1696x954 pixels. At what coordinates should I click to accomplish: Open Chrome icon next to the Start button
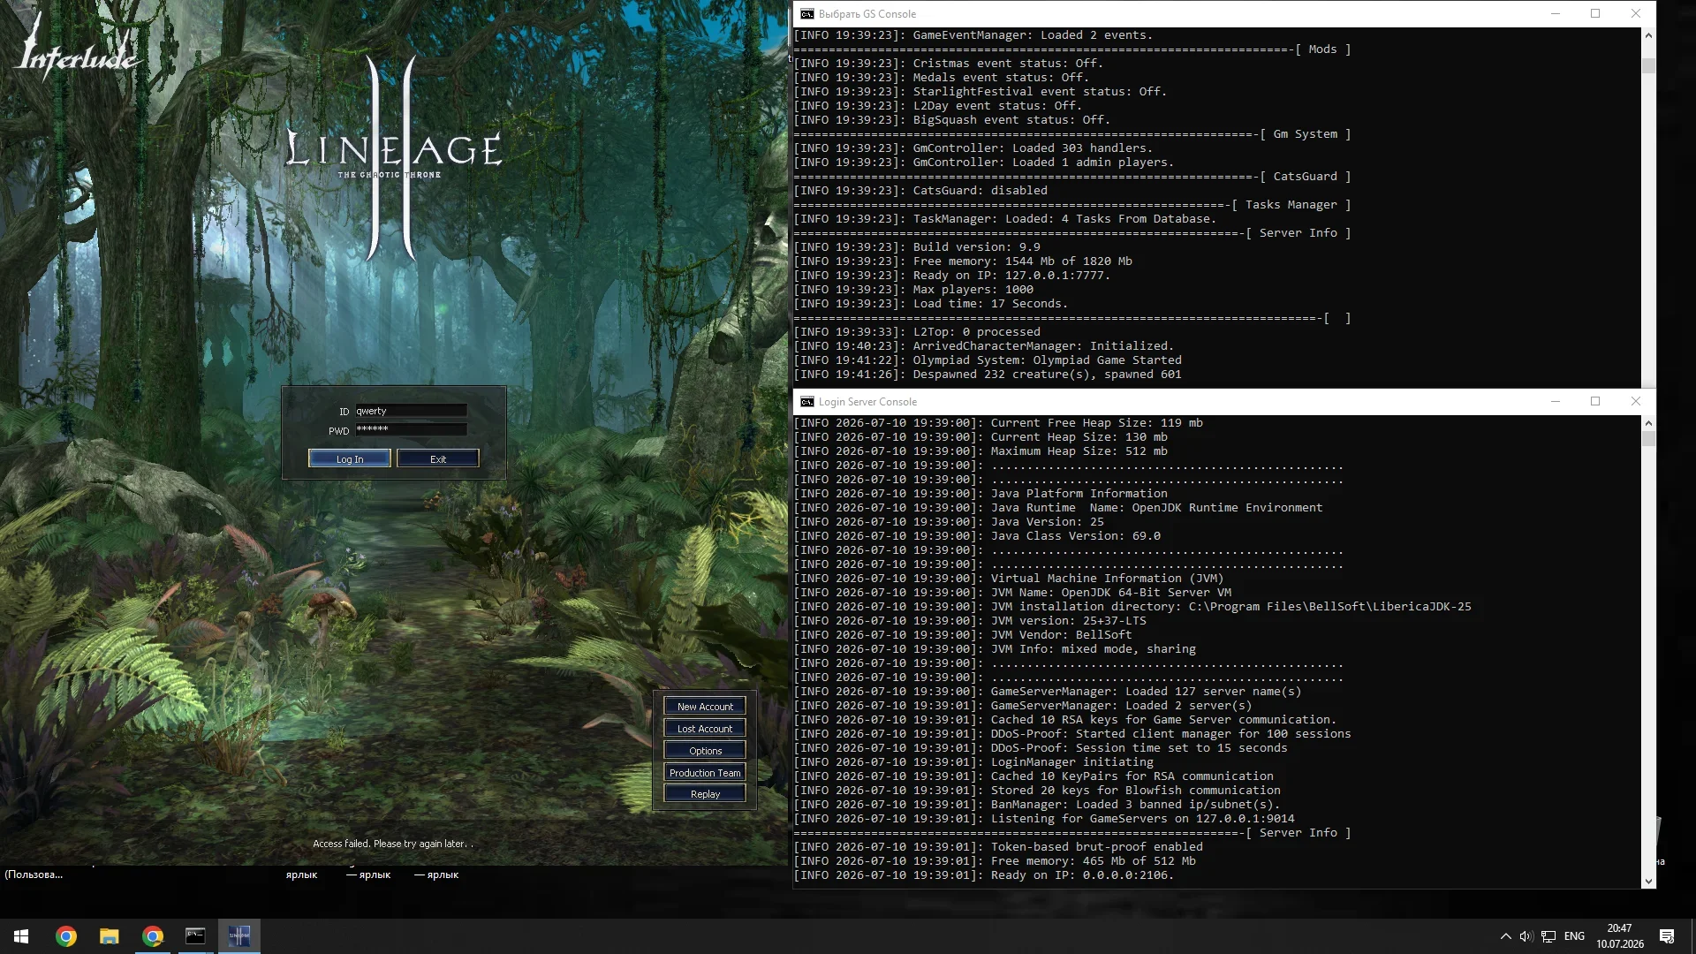click(x=66, y=936)
